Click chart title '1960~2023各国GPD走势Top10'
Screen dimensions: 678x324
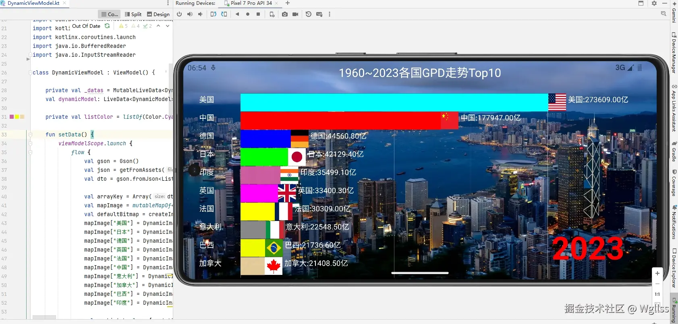(x=420, y=73)
